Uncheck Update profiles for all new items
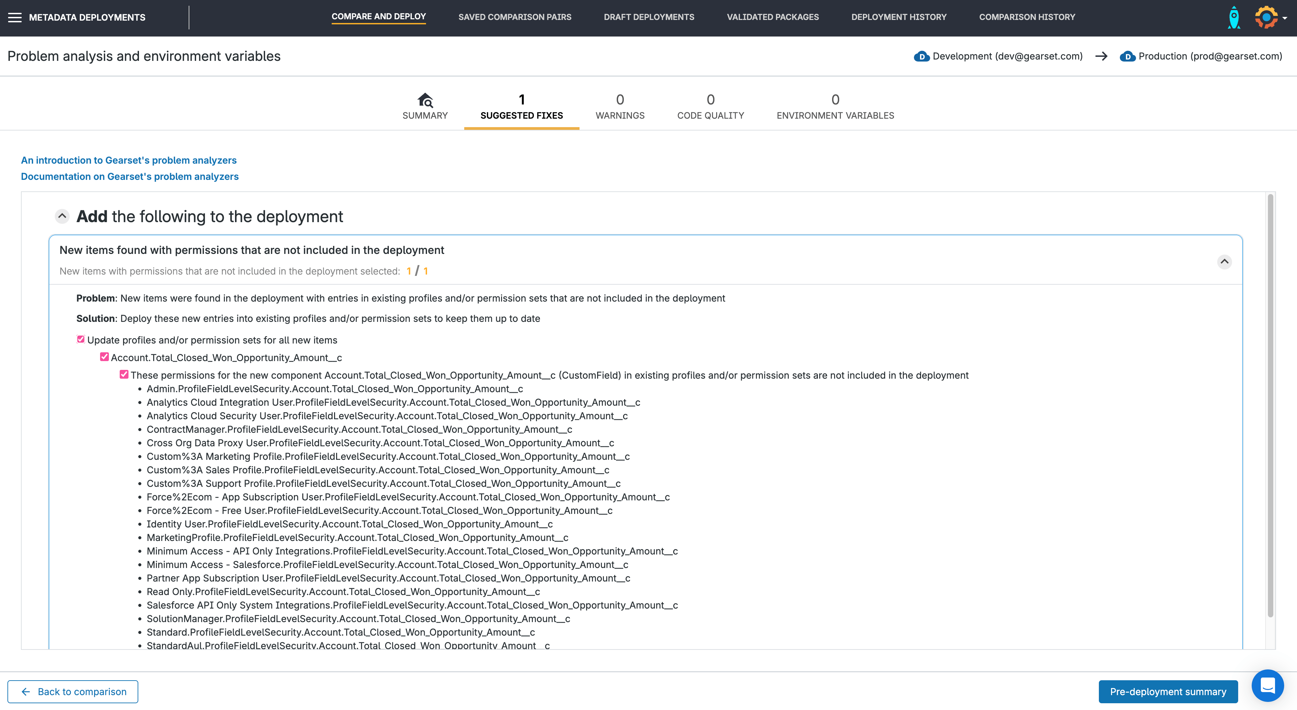This screenshot has width=1297, height=710. point(80,339)
